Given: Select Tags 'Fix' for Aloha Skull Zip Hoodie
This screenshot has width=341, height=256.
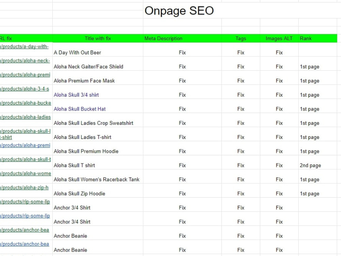Looking at the screenshot, I should pyautogui.click(x=241, y=191).
